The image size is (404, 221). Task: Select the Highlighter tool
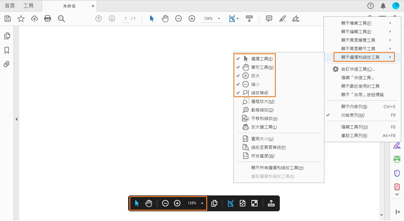pos(282,19)
